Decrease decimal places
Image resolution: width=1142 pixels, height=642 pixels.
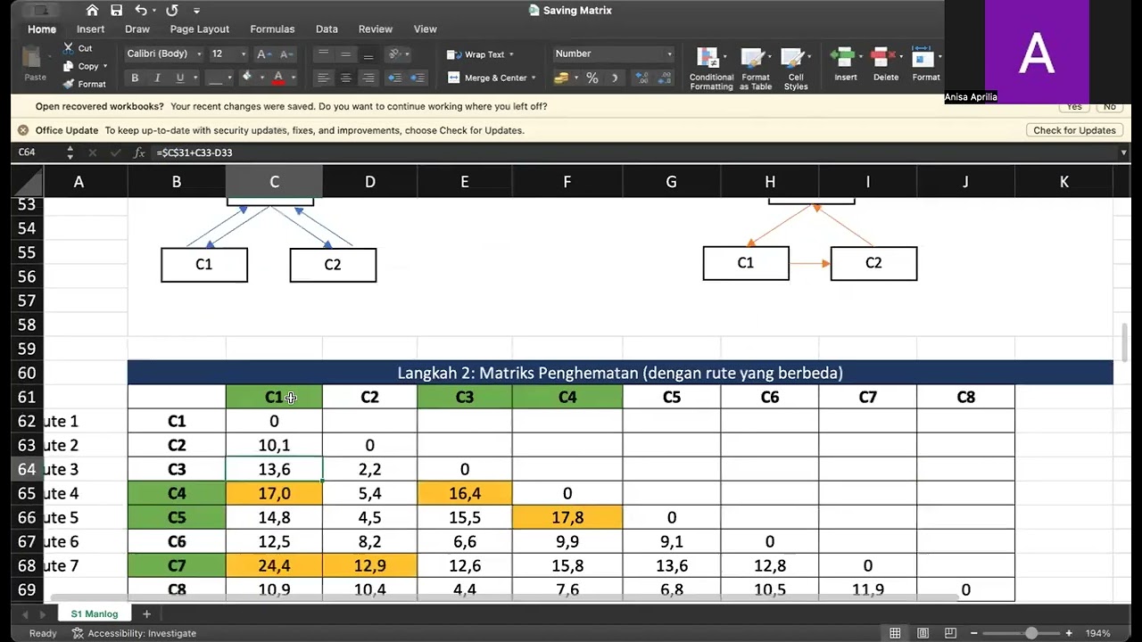pos(666,78)
